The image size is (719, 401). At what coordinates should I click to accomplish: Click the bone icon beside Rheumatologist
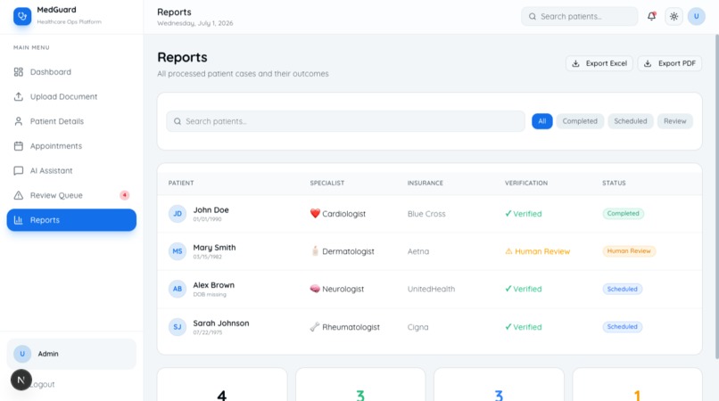[315, 327]
